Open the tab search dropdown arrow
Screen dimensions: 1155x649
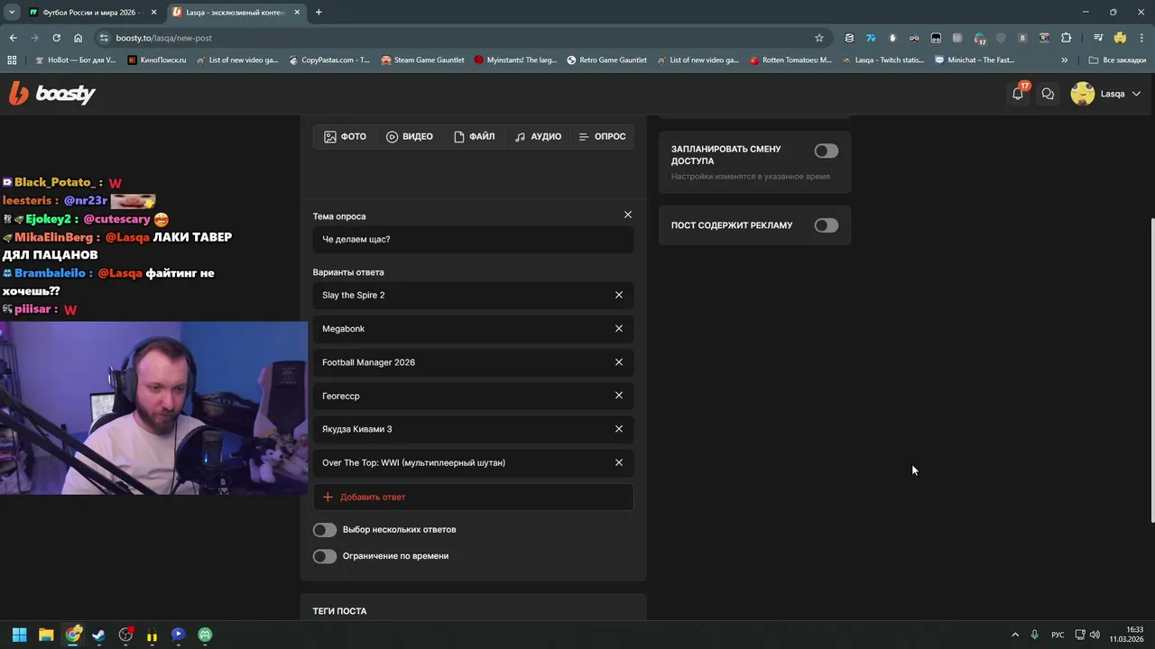click(12, 13)
